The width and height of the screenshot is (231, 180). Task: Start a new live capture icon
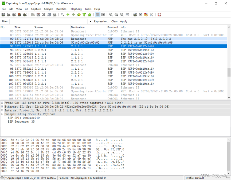[x=14, y=15]
